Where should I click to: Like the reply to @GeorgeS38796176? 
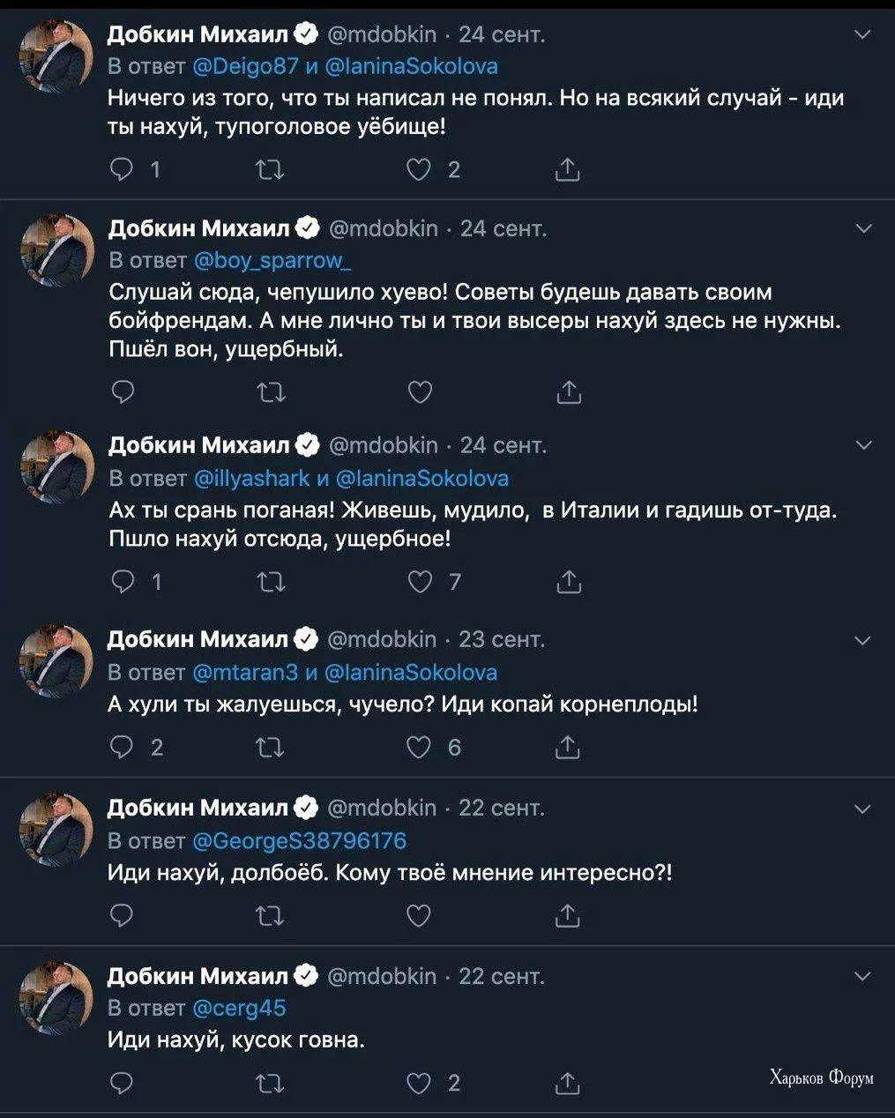(x=419, y=916)
